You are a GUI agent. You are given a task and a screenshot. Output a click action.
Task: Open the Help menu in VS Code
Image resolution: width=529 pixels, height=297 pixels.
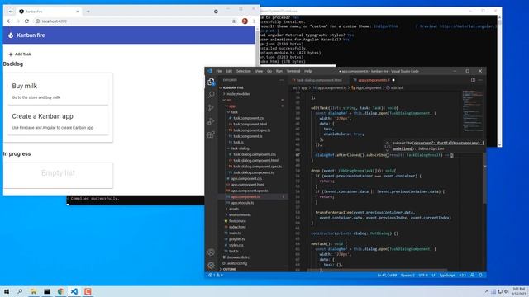coord(308,71)
